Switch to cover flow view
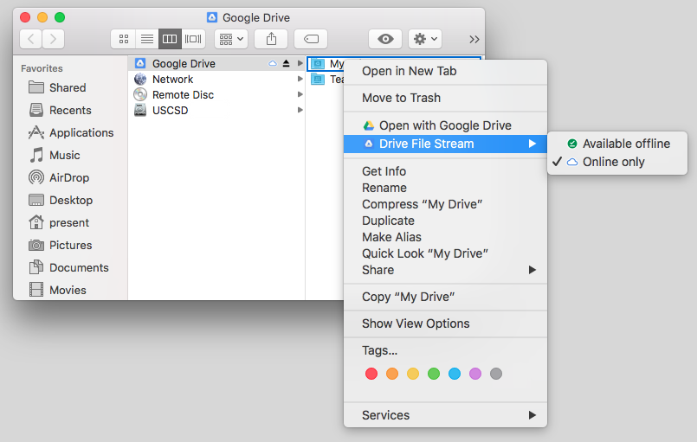This screenshot has height=442, width=697. (x=193, y=39)
